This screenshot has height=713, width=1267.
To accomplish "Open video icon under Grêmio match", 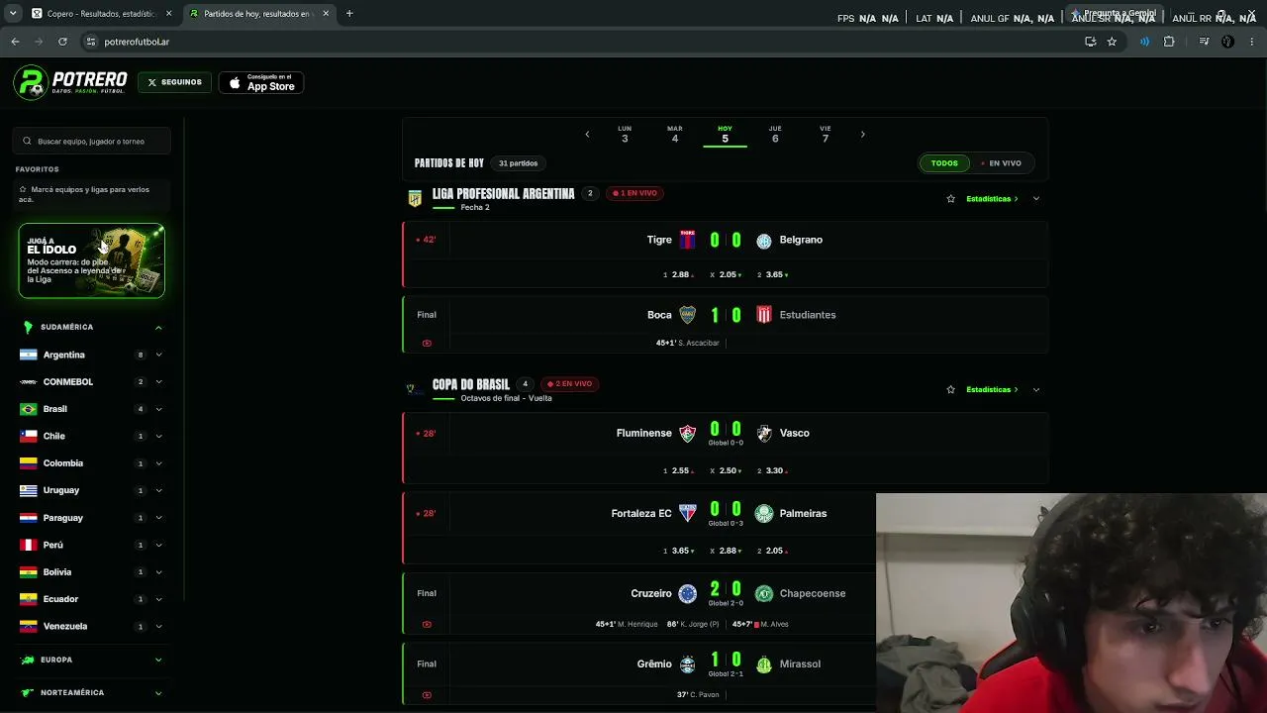I will pyautogui.click(x=427, y=694).
